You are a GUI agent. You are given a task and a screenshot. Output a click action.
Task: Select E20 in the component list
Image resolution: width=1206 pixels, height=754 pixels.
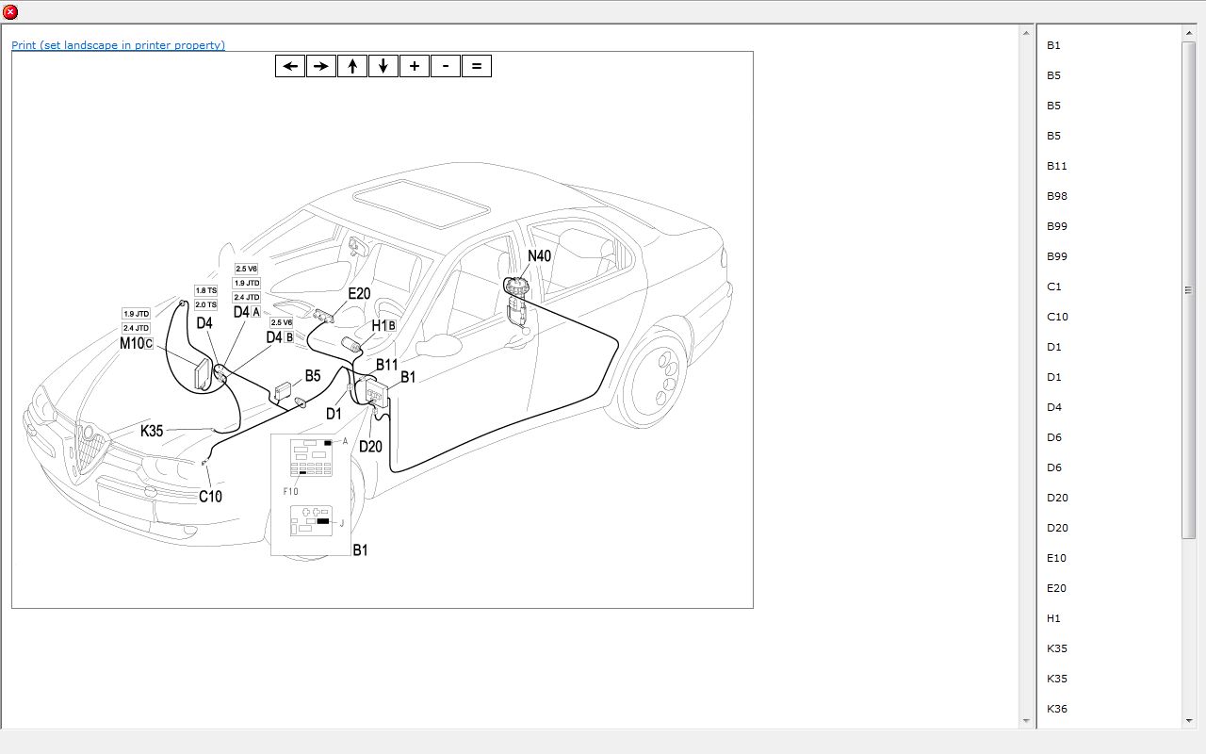click(x=1057, y=588)
